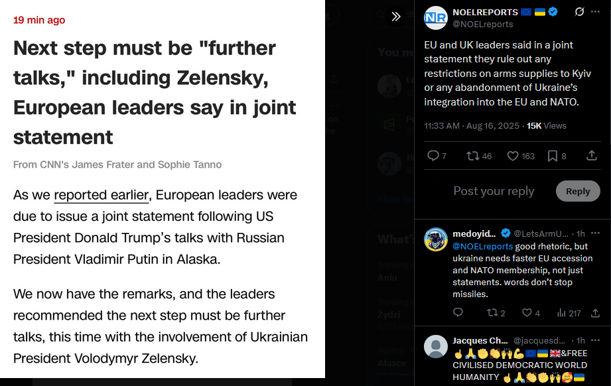Like the NOELREPORTS post with 163 likes
Viewport: 611px width, 386px height.
point(521,156)
